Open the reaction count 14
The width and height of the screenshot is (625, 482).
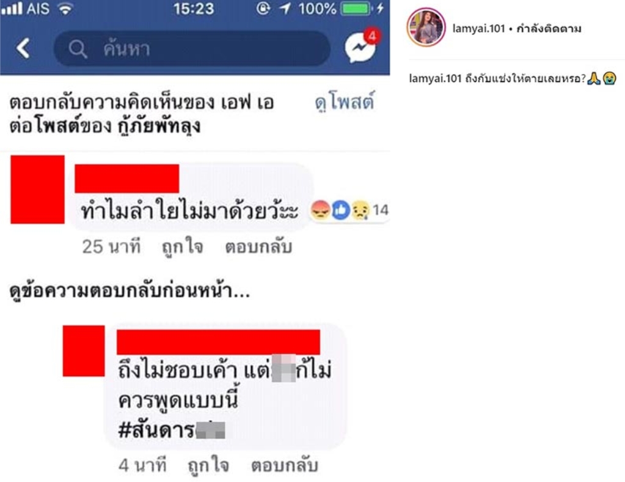point(380,210)
